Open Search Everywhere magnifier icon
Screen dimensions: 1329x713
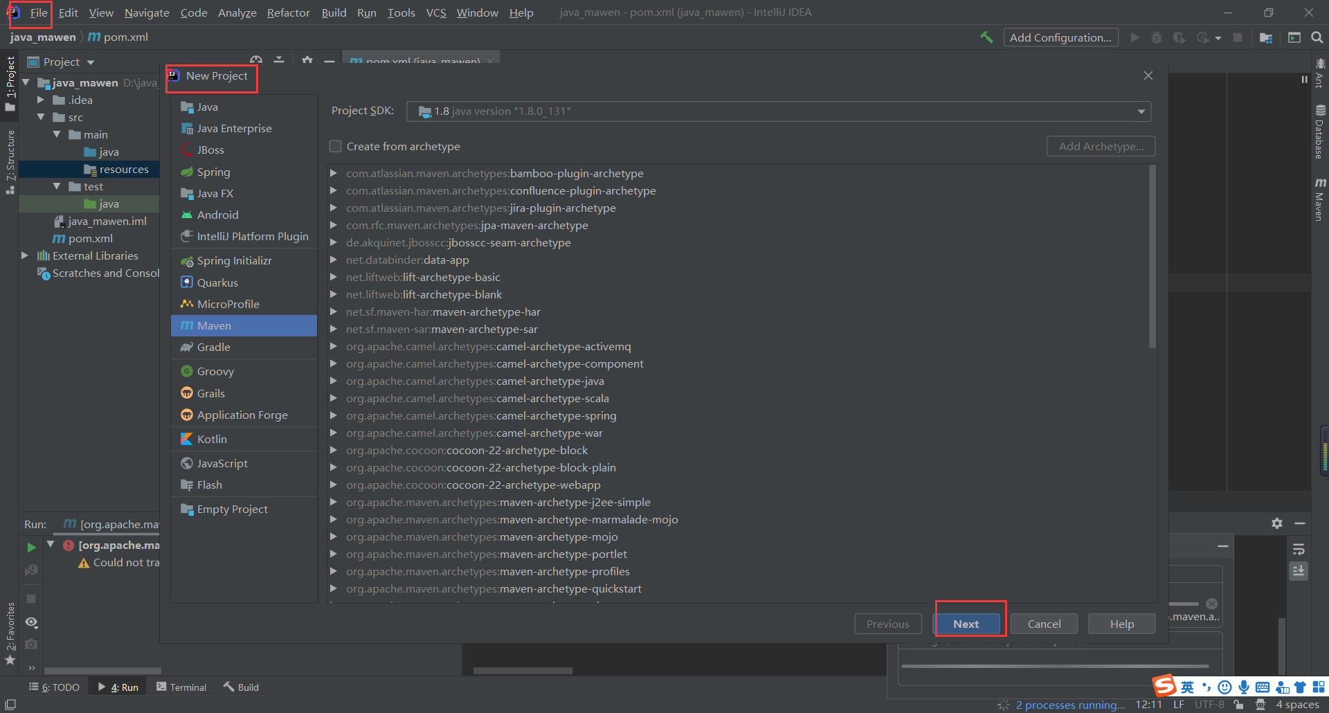tap(1317, 37)
